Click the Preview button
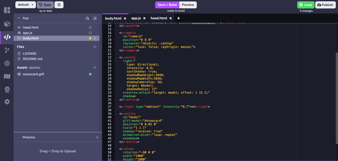 coord(188,5)
